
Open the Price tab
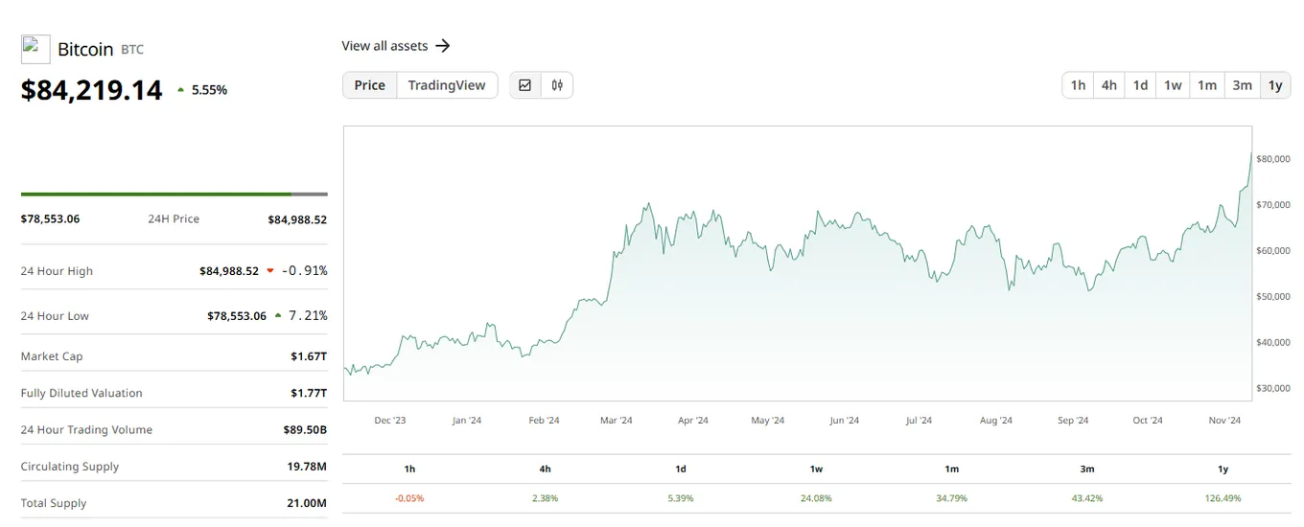[x=370, y=85]
